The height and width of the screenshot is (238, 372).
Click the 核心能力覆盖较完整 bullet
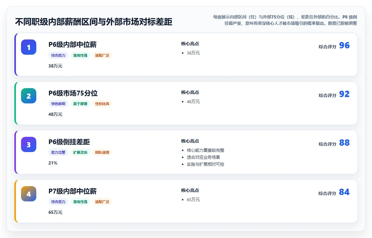(205, 150)
